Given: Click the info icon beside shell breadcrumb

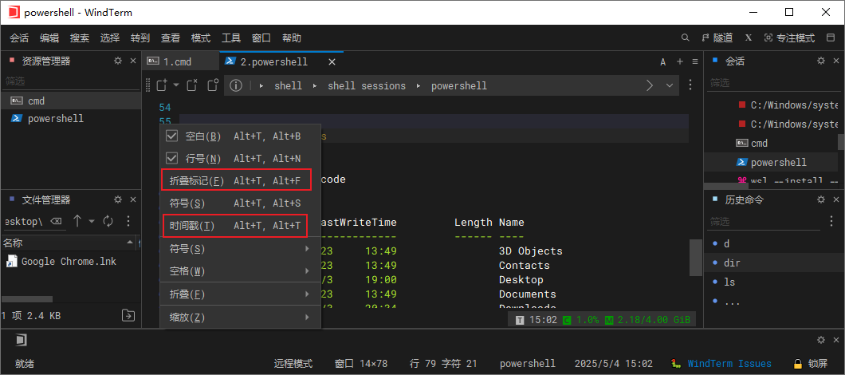Looking at the screenshot, I should pyautogui.click(x=236, y=85).
